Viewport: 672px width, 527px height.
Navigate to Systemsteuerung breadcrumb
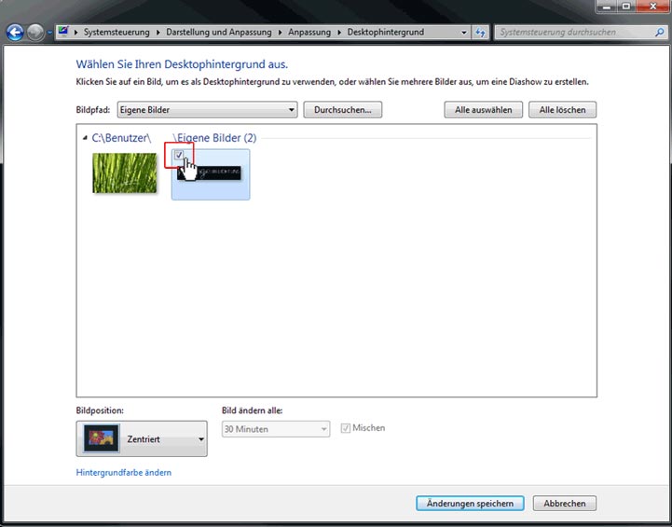click(x=117, y=32)
